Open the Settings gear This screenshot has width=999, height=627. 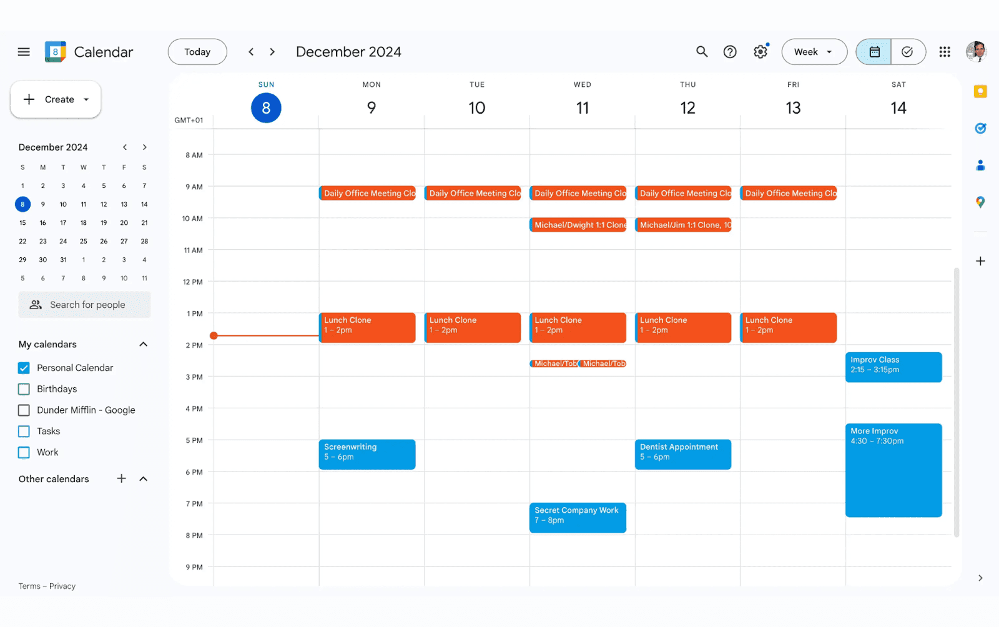click(x=760, y=52)
